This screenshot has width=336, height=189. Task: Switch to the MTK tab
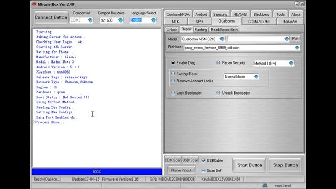[x=176, y=22]
